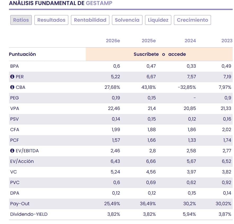Click the GESTAMP company name in heading

99,3
